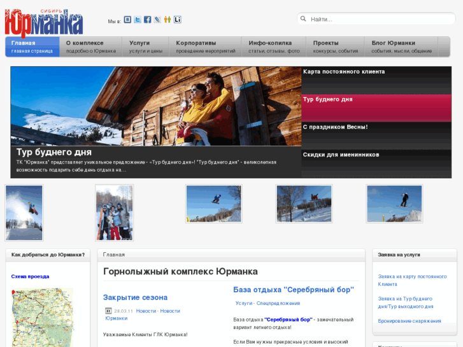Click the "Мы в:" label
The image size is (463, 347).
point(115,21)
